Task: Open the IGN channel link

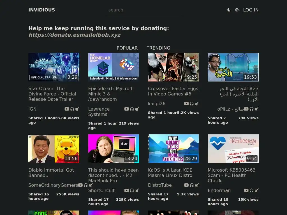Action: tap(33, 109)
